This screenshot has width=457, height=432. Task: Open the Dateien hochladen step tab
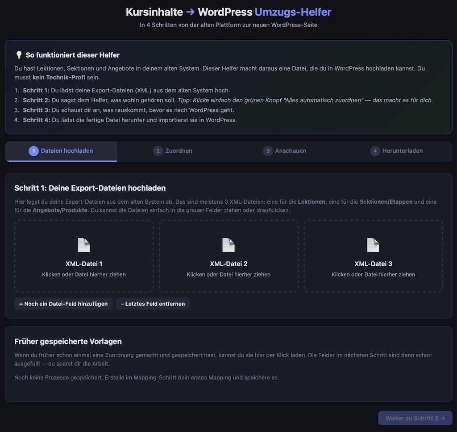[61, 151]
